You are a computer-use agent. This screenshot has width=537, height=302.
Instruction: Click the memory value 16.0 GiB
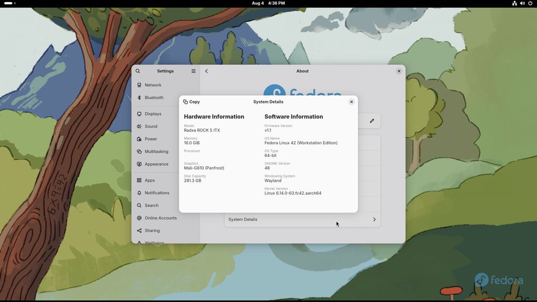click(x=192, y=143)
